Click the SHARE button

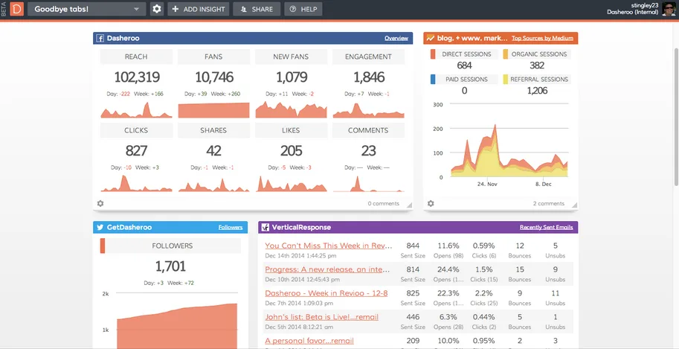[x=257, y=9]
